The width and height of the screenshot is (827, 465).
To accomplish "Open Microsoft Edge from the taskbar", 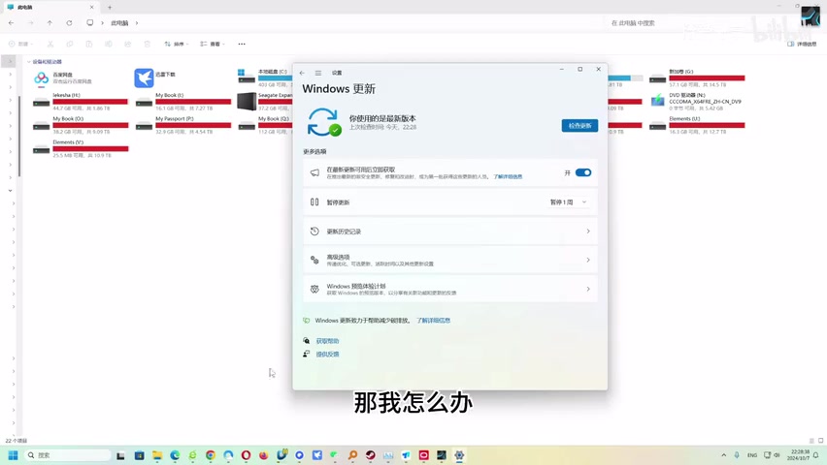I will coord(175,455).
